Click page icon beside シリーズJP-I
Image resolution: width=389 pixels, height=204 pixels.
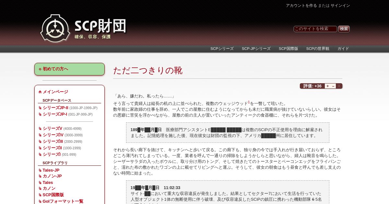coord(40,114)
